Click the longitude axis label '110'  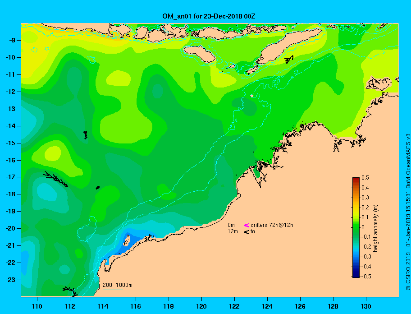[37, 306]
